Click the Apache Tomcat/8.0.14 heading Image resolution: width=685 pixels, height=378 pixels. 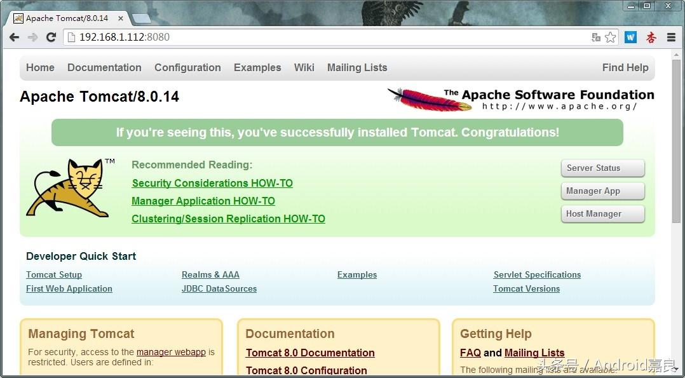100,97
